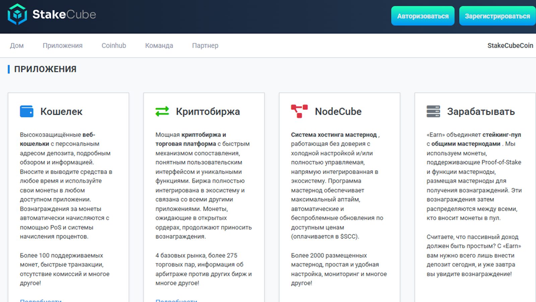Image resolution: width=536 pixels, height=302 pixels.
Task: Click the Криптобиржа card heading
Action: point(208,111)
